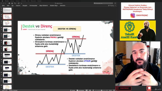
Task: Expand the ribbon collapse chevron
Action: (x=115, y=6)
